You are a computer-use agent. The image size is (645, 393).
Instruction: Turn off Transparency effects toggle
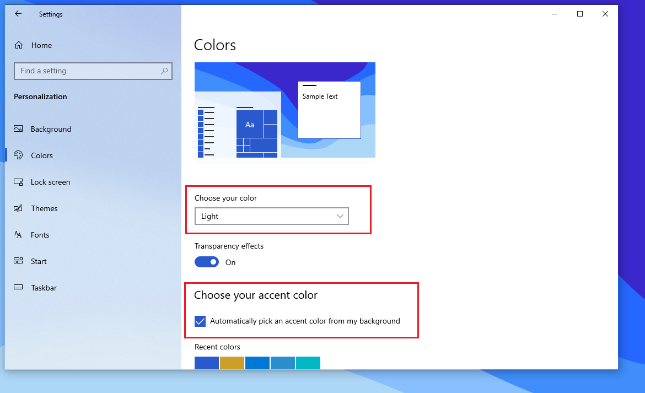pyautogui.click(x=207, y=262)
